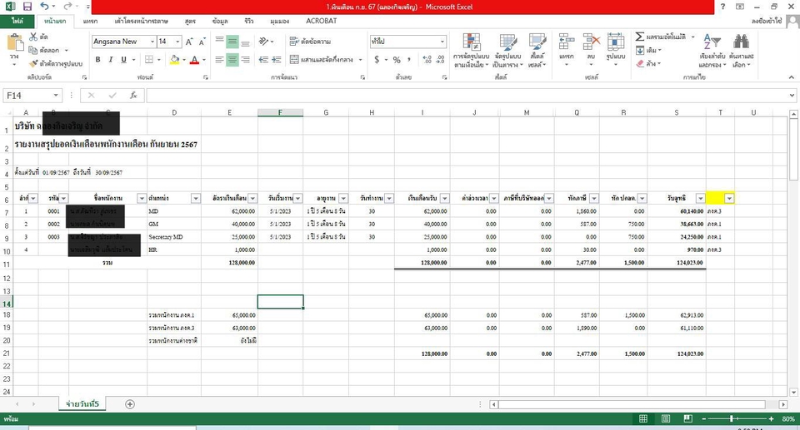800x430 pixels.
Task: Switch to the Data tab
Action: (x=220, y=21)
